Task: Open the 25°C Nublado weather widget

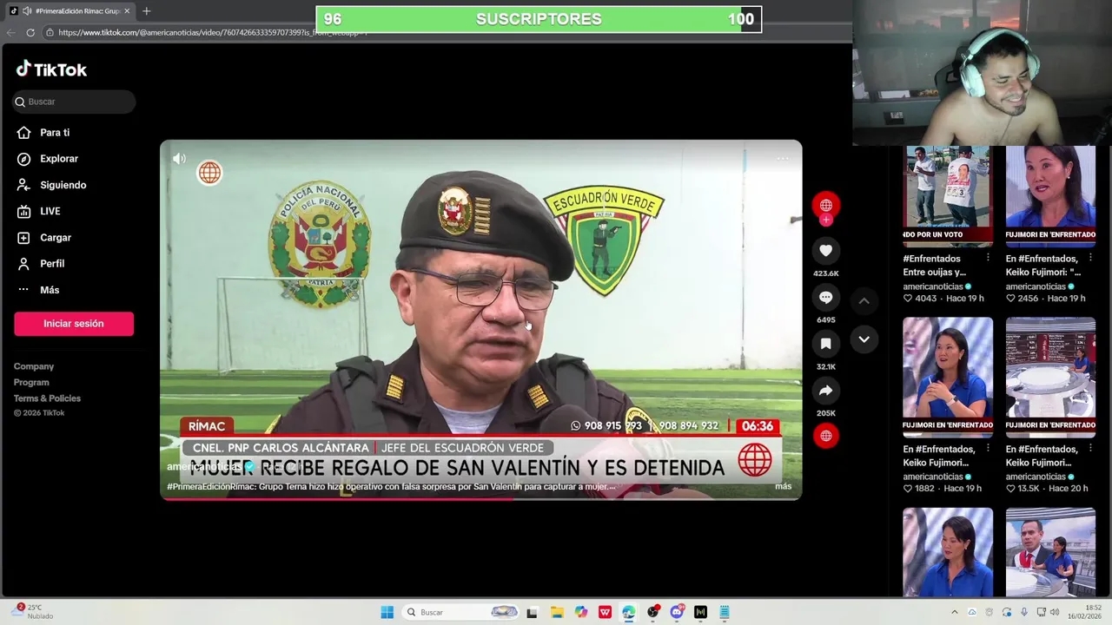Action: (31, 612)
